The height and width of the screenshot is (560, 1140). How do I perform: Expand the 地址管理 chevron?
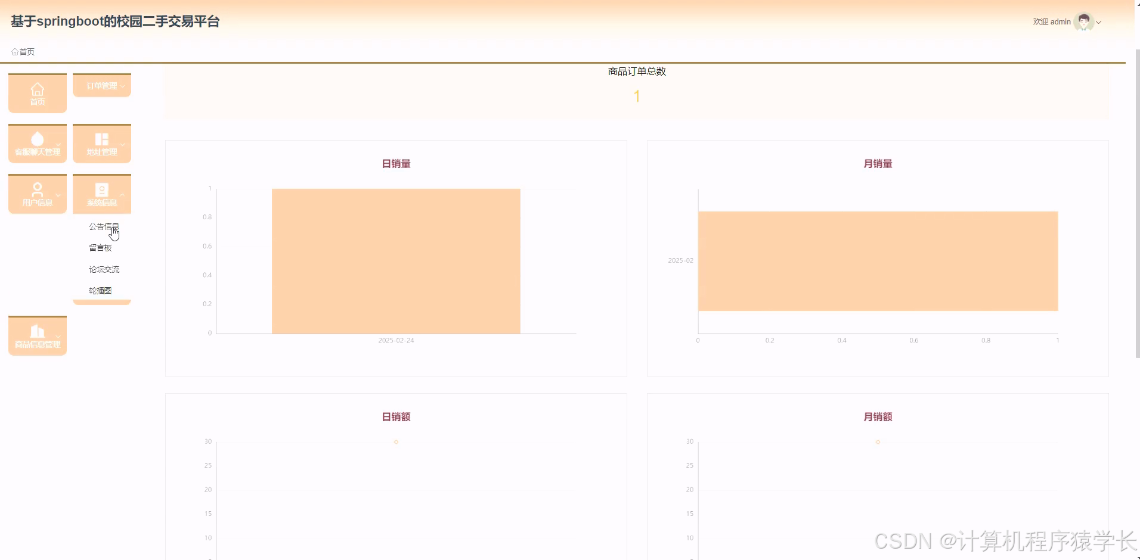(x=122, y=145)
